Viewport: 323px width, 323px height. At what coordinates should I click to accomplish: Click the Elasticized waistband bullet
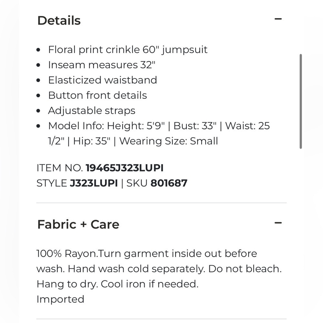pyautogui.click(x=103, y=80)
